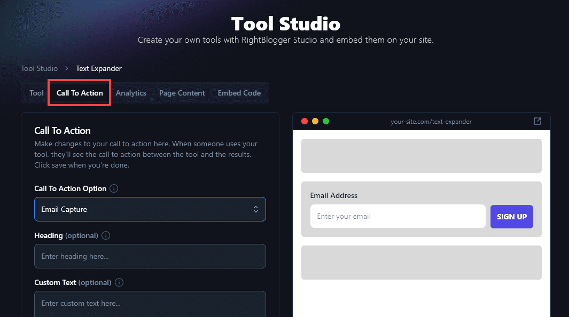Click the green dot in the preview window

326,121
